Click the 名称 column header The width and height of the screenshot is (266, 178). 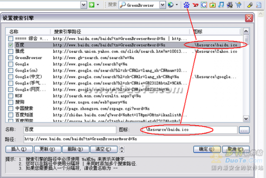point(28,32)
